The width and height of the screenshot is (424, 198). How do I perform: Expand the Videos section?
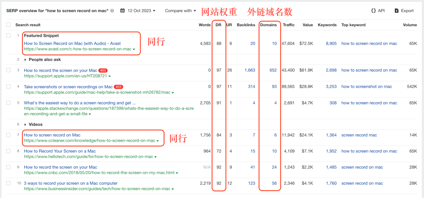click(x=26, y=124)
